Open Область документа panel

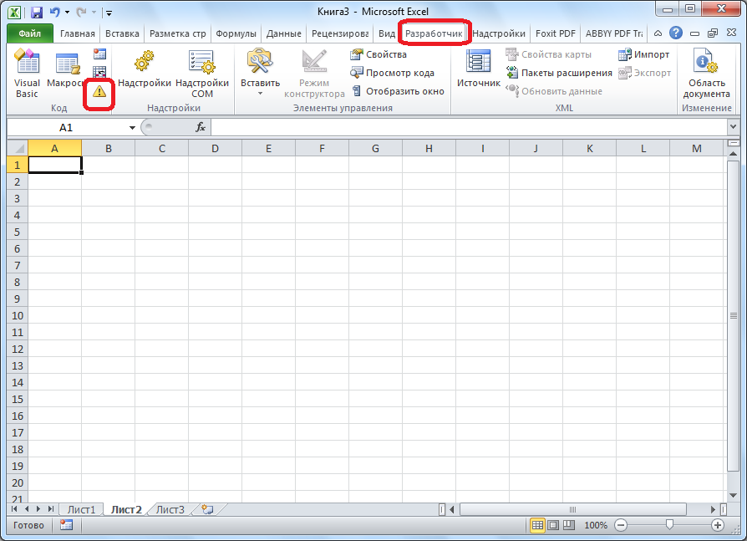[706, 74]
